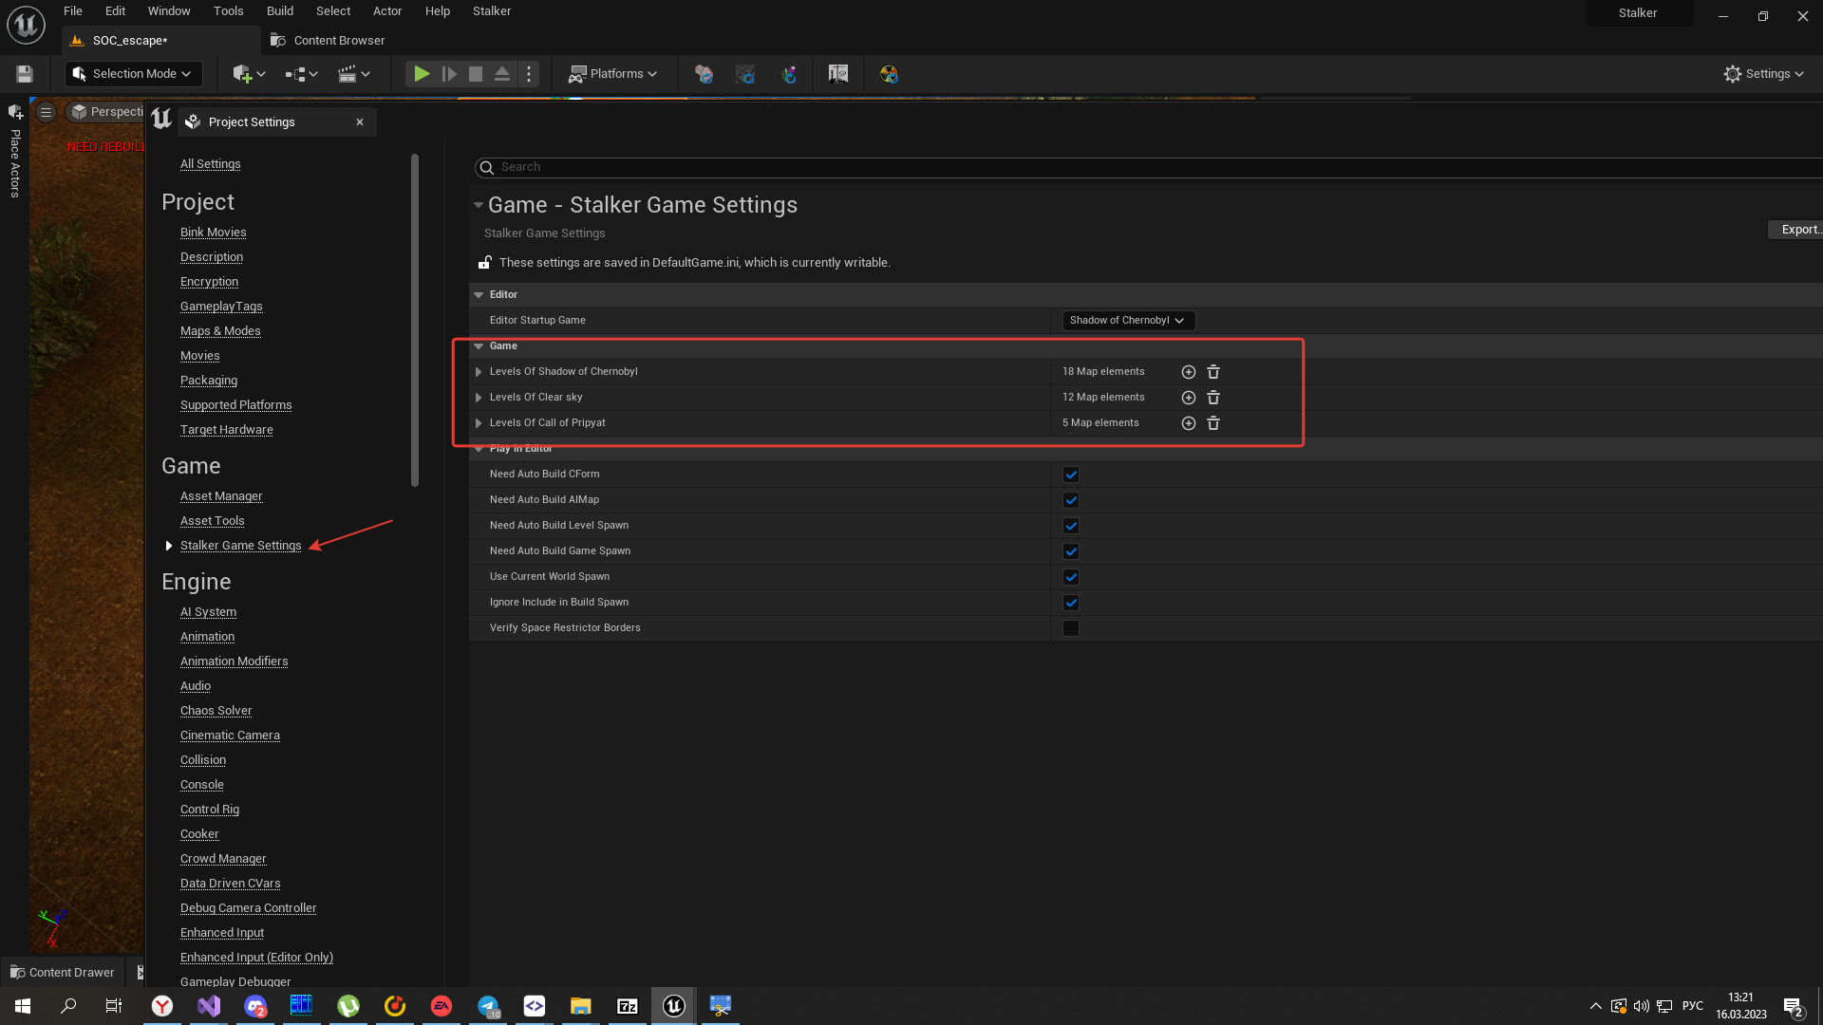Click the Export button
The height and width of the screenshot is (1025, 1823).
click(x=1796, y=230)
